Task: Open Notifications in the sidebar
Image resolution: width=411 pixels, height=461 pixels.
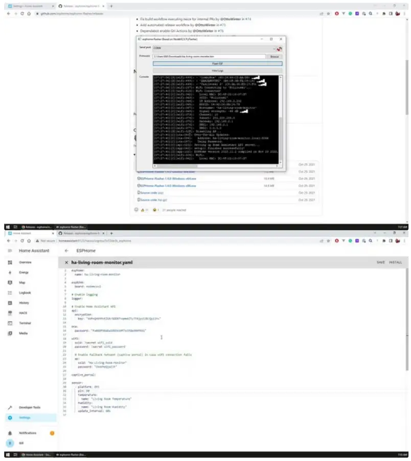Action: 28,433
